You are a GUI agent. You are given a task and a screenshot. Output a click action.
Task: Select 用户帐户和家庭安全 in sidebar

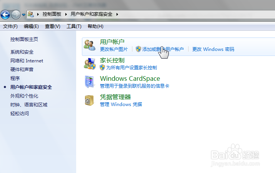31,87
